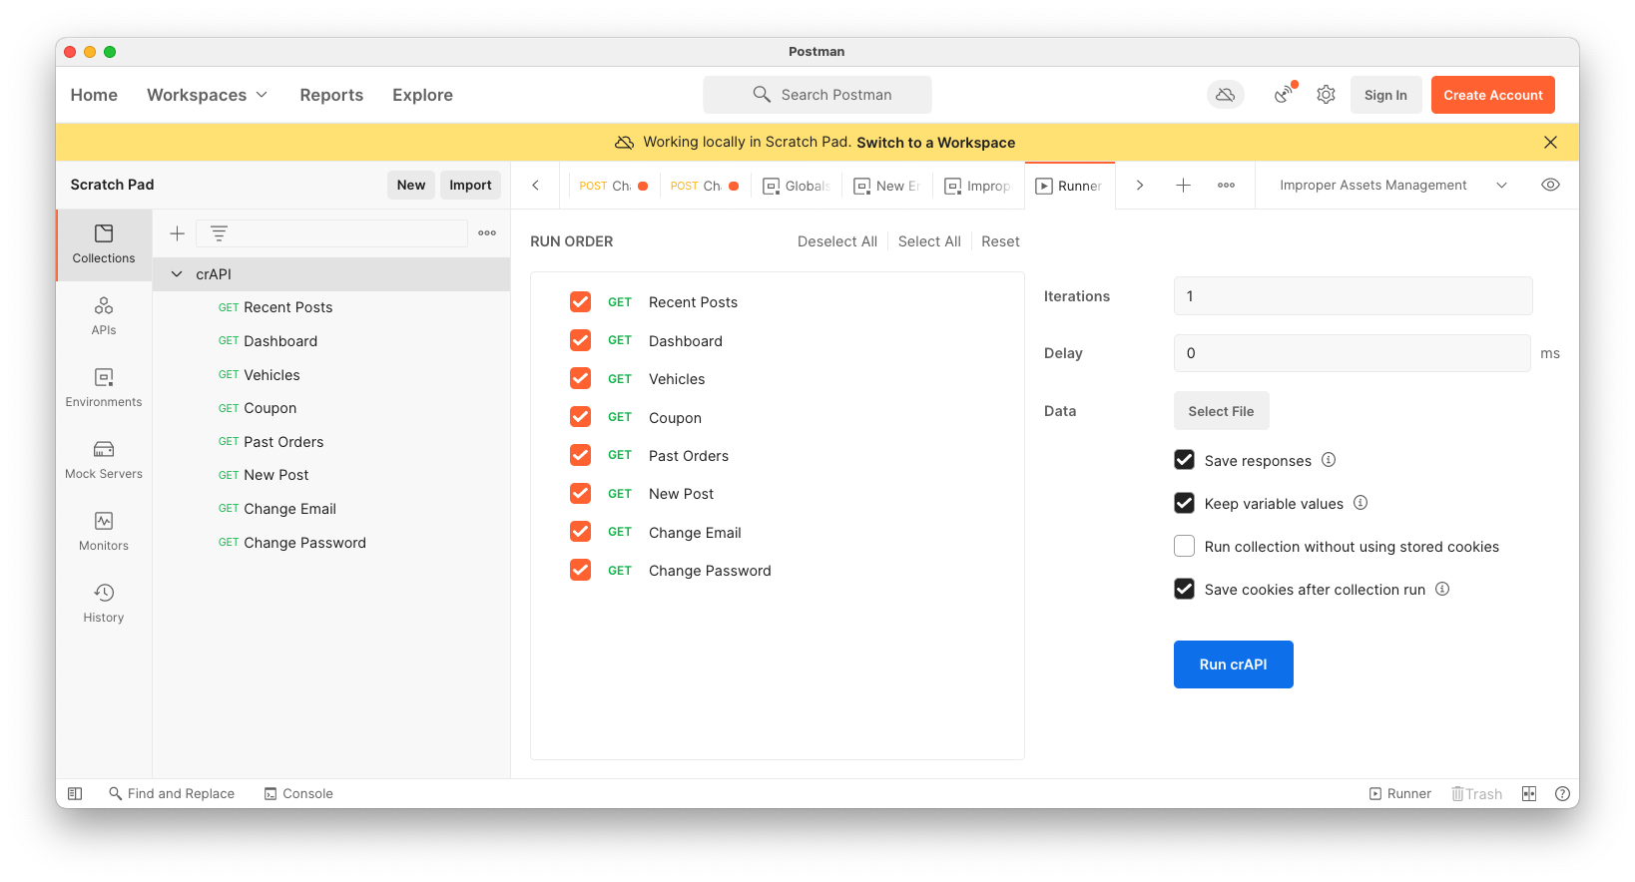Open the settings gear icon
The width and height of the screenshot is (1635, 882).
(1326, 95)
